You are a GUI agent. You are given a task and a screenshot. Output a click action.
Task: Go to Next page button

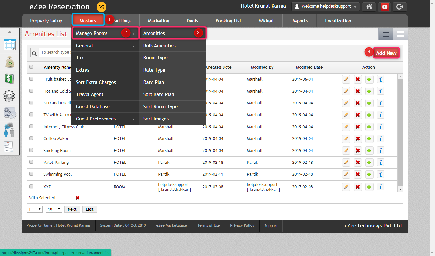pos(72,209)
